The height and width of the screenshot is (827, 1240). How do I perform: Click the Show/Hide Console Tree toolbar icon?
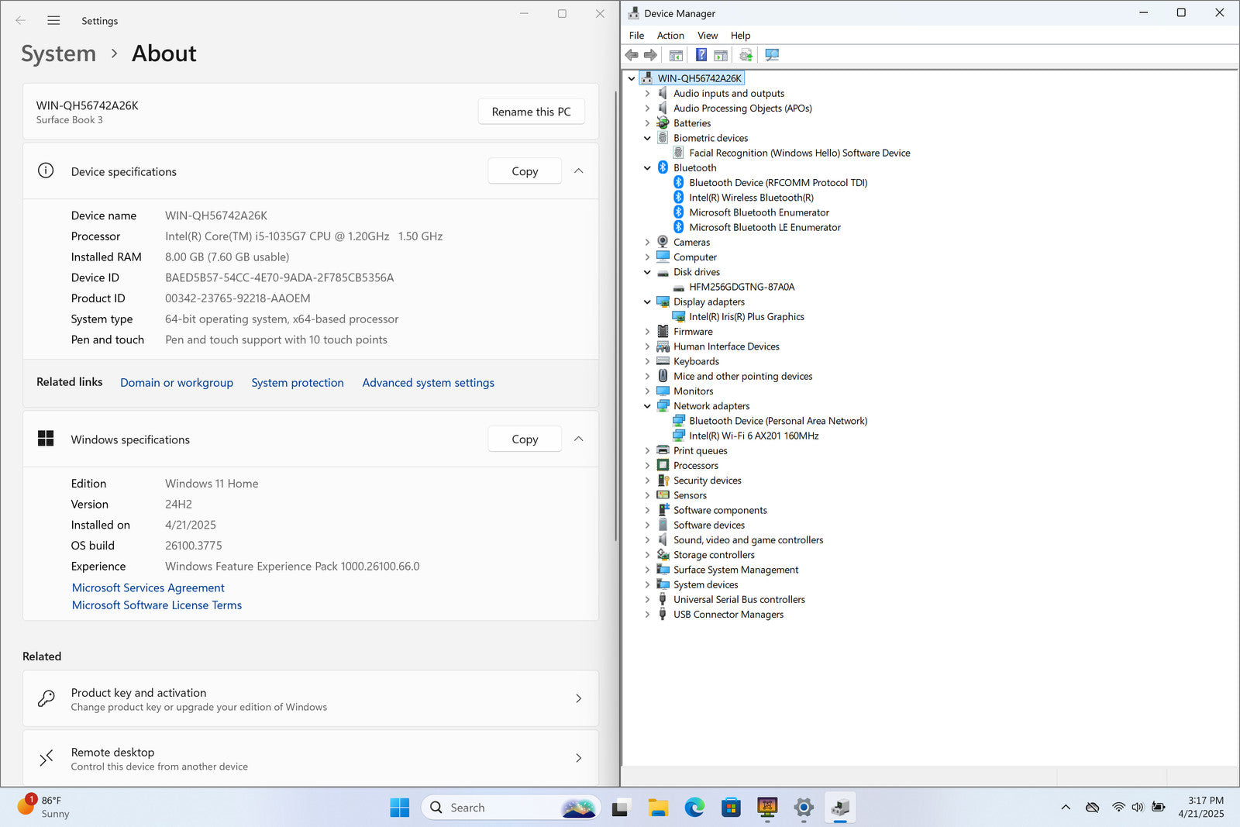pos(676,55)
